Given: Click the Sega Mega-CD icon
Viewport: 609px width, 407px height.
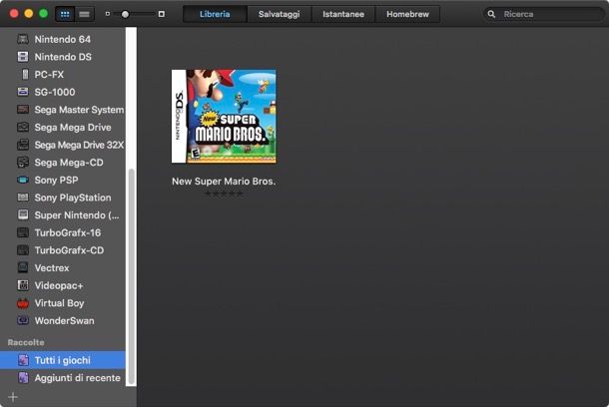Looking at the screenshot, I should click(x=23, y=163).
